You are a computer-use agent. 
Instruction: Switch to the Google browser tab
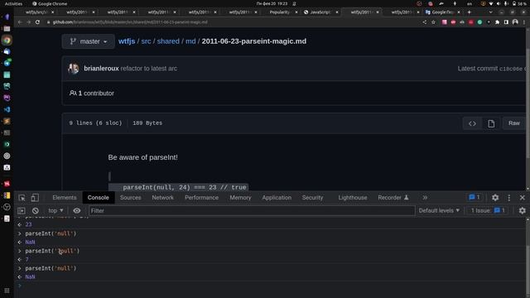441,12
